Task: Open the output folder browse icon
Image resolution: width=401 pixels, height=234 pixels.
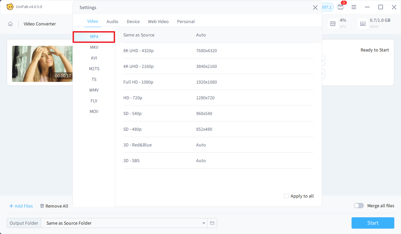Action: click(212, 223)
